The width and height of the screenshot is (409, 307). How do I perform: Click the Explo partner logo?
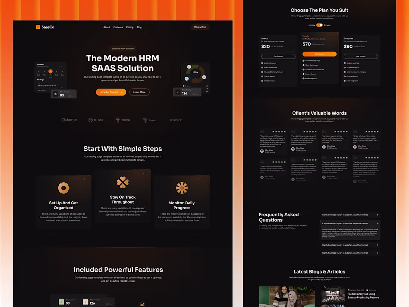click(x=149, y=120)
